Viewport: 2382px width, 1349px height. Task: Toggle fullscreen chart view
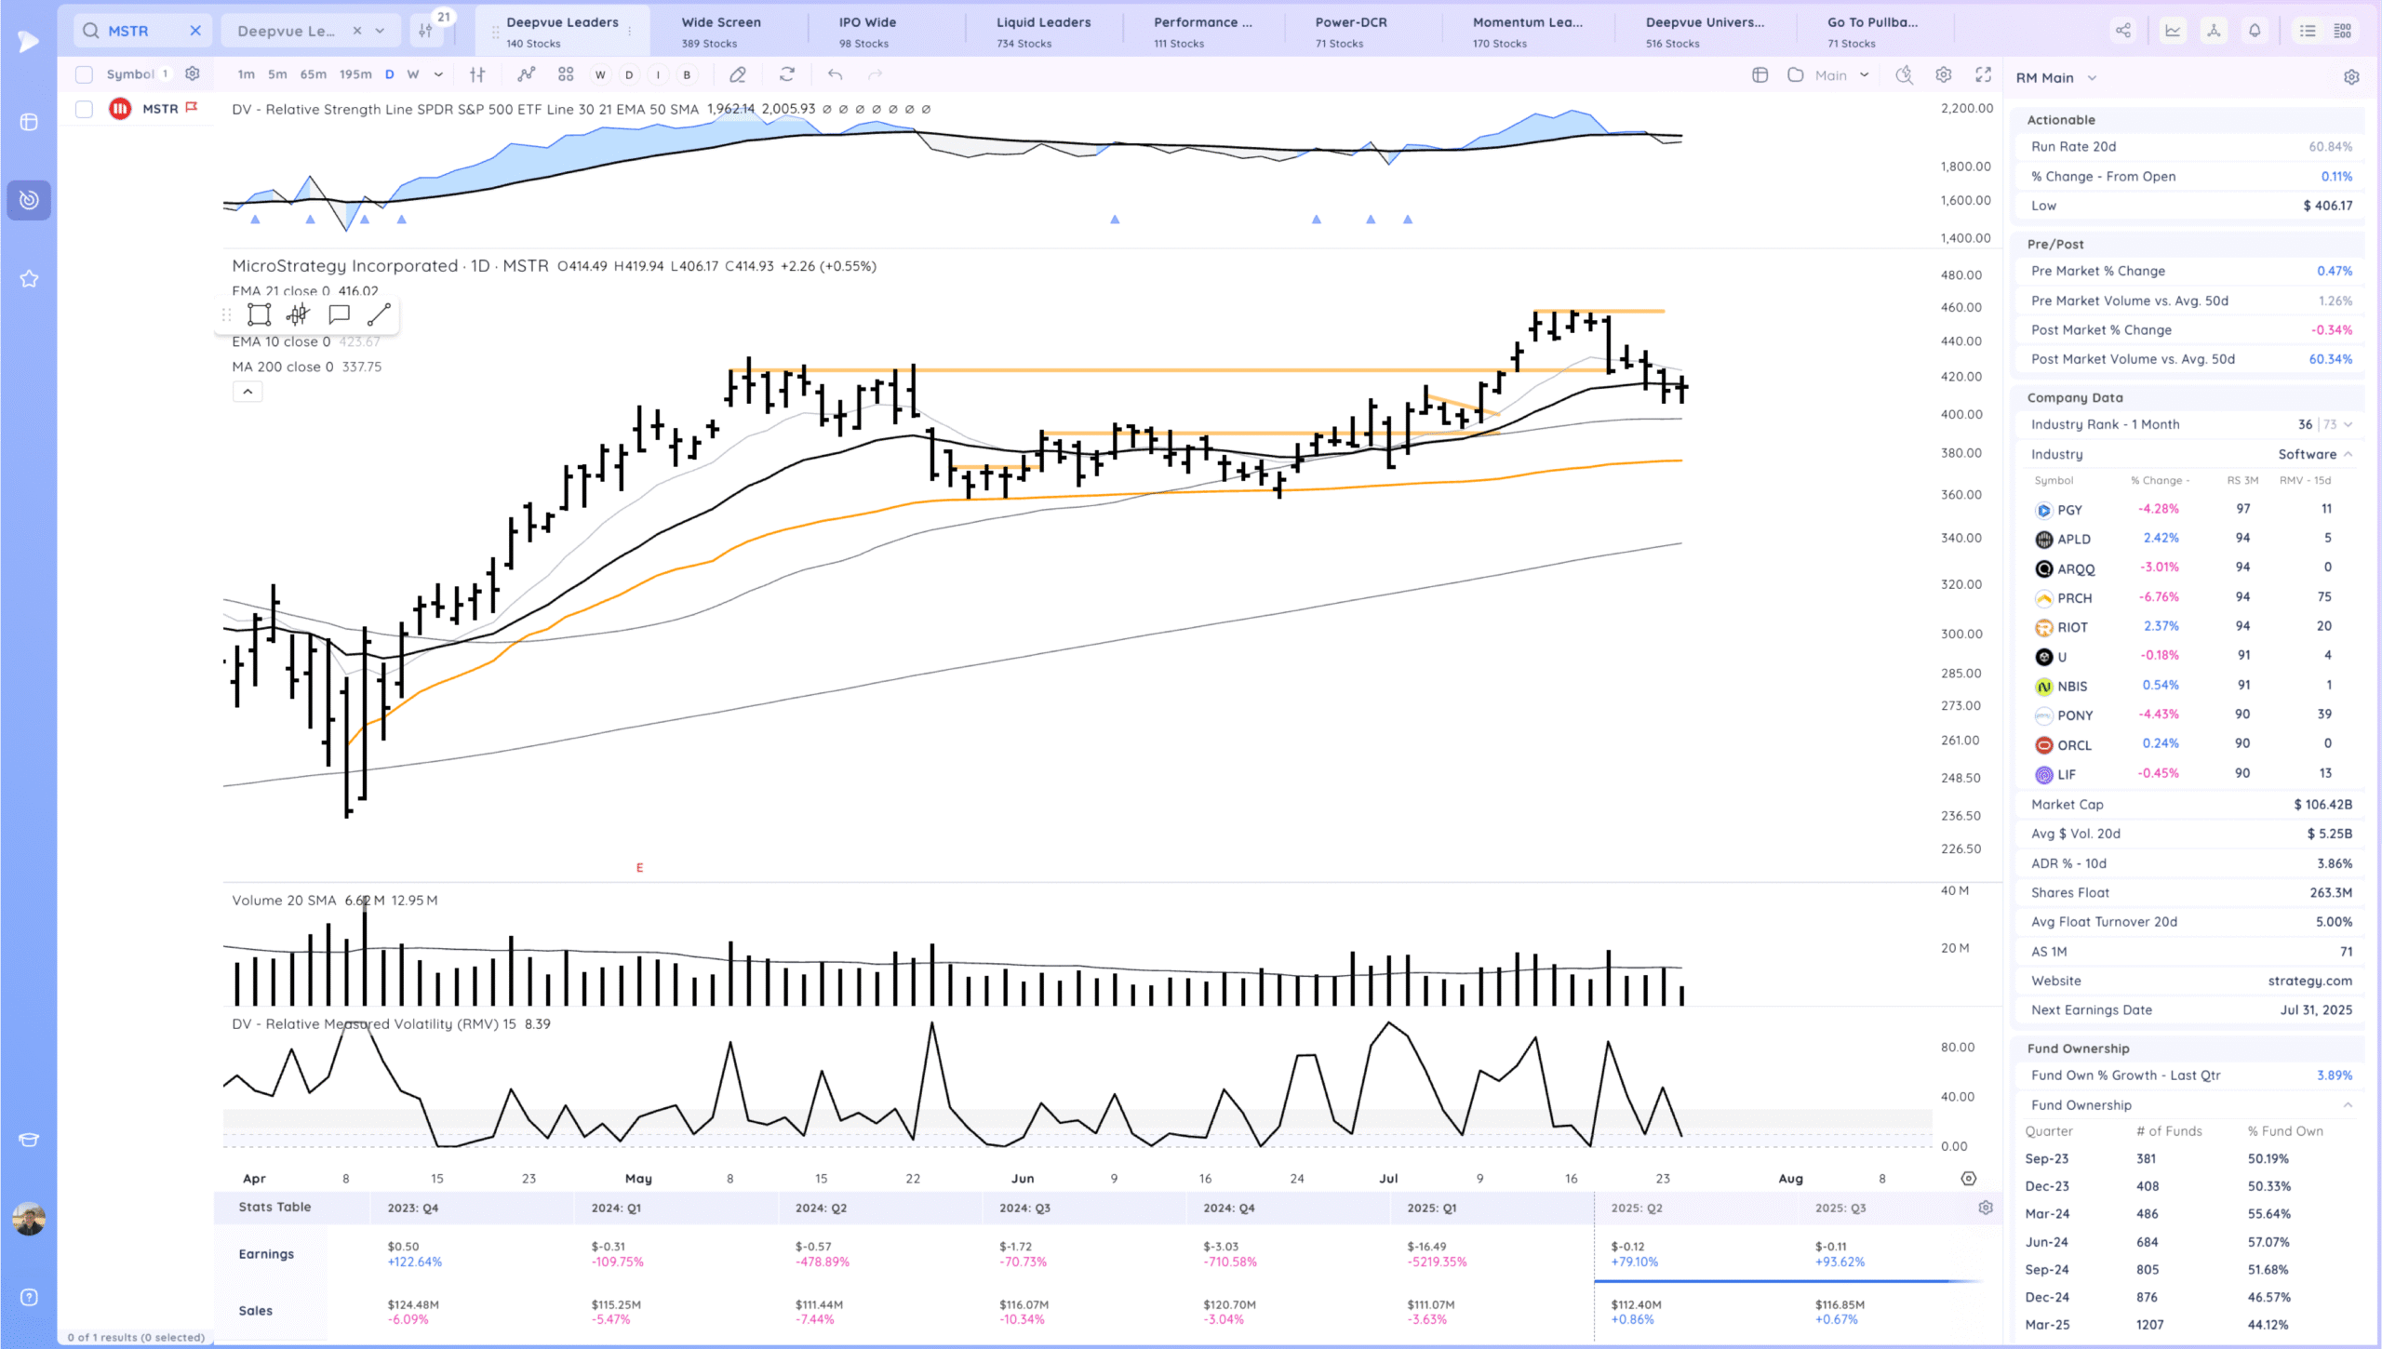[x=1983, y=74]
